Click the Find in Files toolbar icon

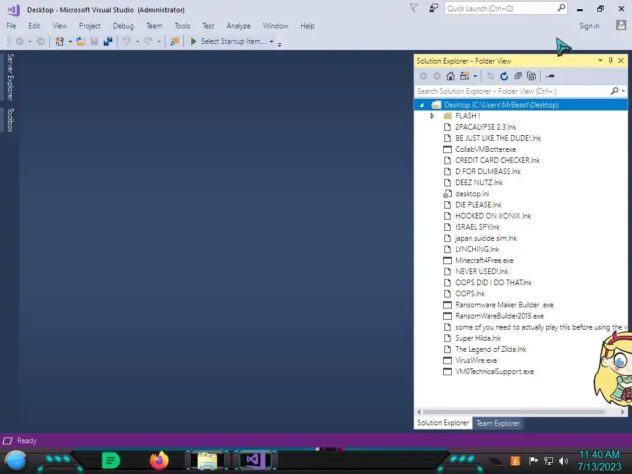[x=175, y=41]
